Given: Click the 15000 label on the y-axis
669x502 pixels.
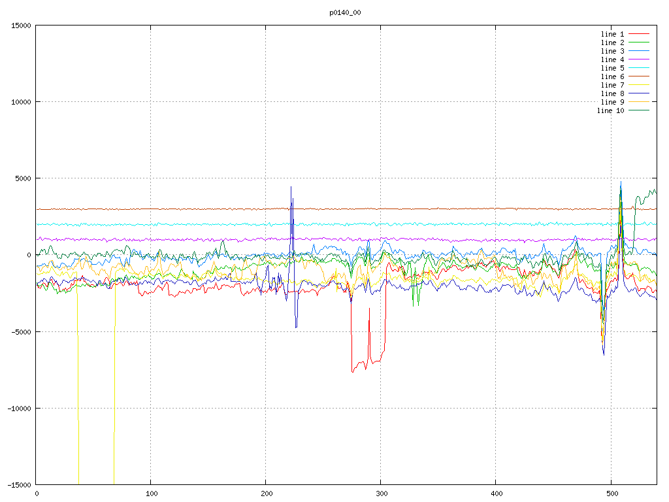Looking at the screenshot, I should pyautogui.click(x=20, y=25).
